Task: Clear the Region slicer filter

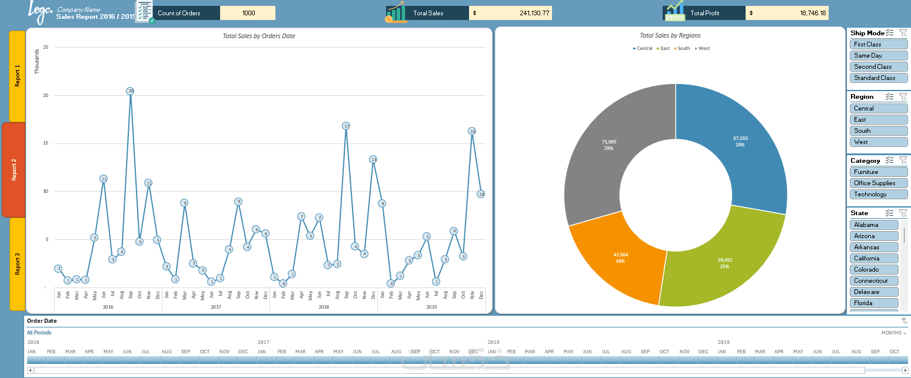Action: coord(903,96)
